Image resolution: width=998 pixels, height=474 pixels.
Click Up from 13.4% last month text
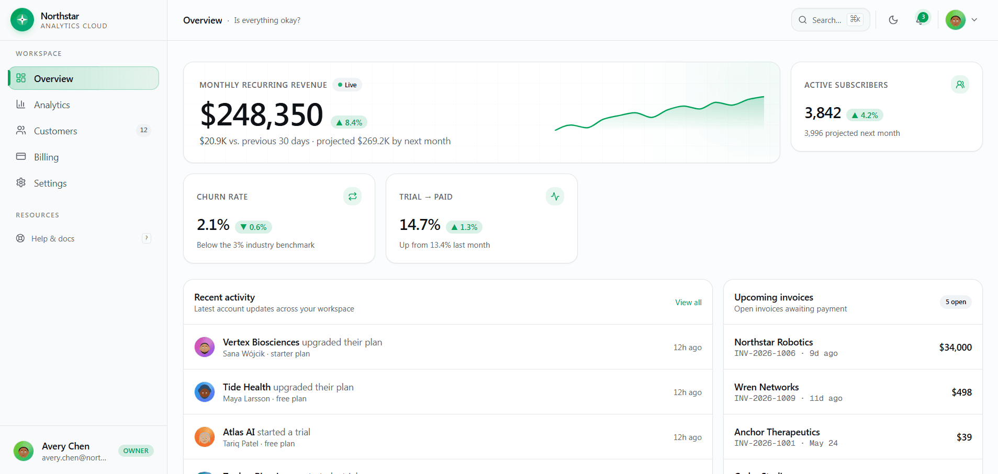tap(444, 245)
